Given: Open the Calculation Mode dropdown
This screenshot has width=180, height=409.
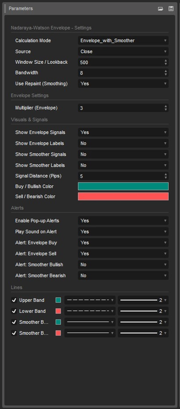Looking at the screenshot, I should pos(123,40).
